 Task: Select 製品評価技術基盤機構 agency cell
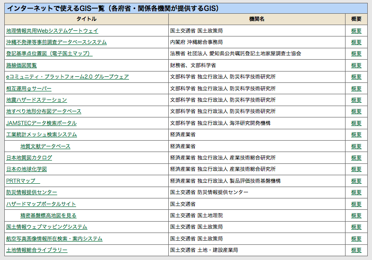pyautogui.click(x=257, y=181)
